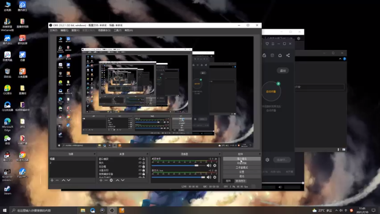The height and width of the screenshot is (214, 380).
Task: Open 麦克风/Aux mixer settings gear
Action: click(215, 177)
